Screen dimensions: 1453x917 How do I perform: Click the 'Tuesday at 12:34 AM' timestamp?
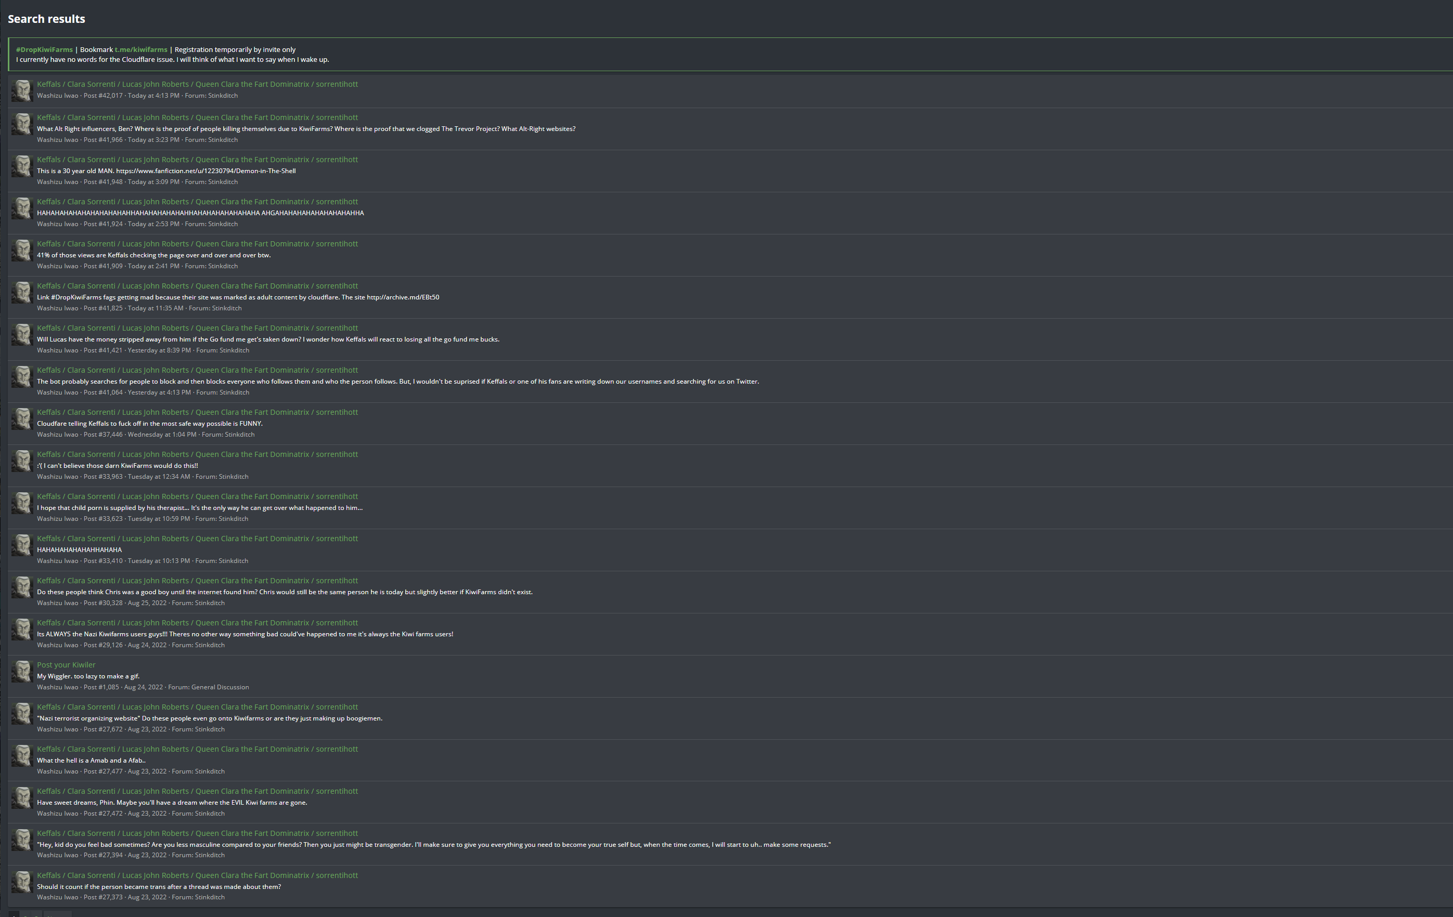[159, 477]
